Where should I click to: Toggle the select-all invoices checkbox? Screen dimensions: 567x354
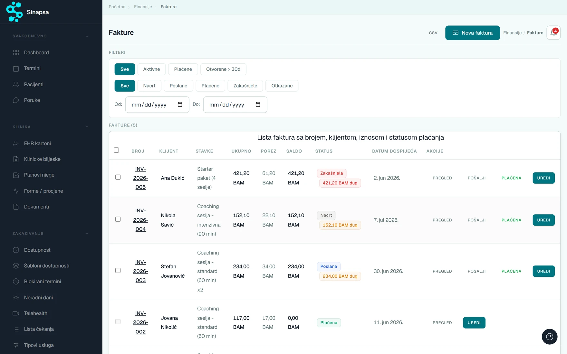(117, 150)
